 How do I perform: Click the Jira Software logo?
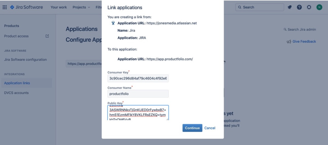pyautogui.click(x=26, y=7)
